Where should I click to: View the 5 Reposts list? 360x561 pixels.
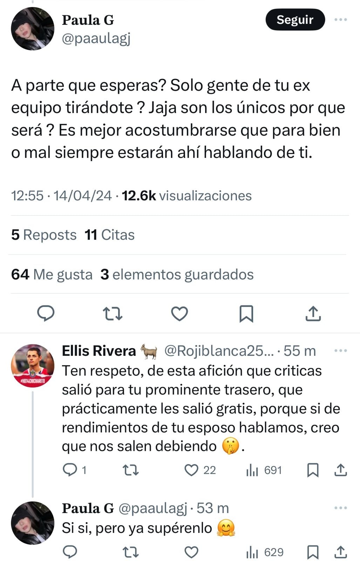[44, 235]
